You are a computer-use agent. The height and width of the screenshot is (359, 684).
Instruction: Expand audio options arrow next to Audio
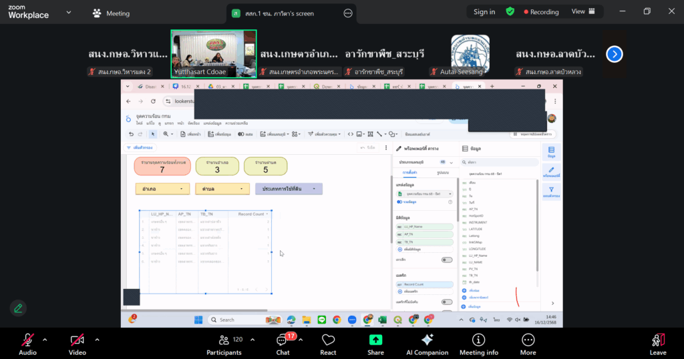pyautogui.click(x=45, y=340)
